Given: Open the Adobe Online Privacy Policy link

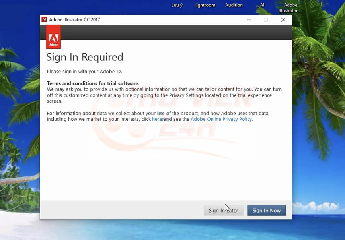Looking at the screenshot, I should [221, 119].
